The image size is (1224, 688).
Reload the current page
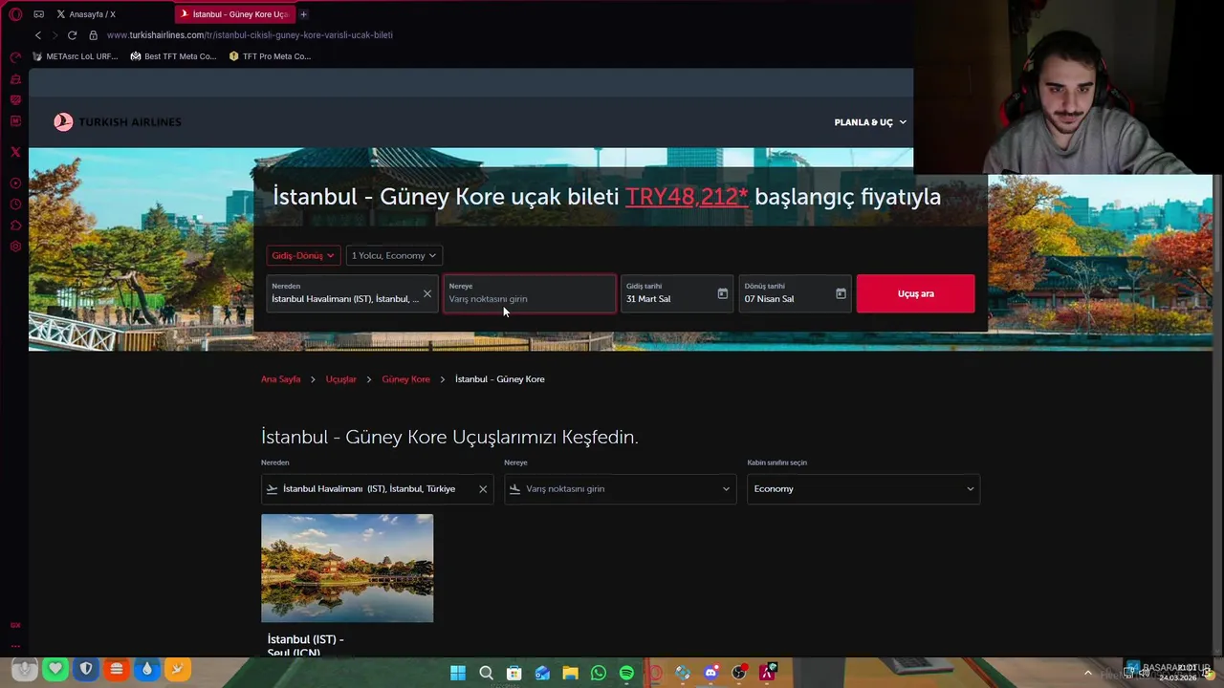tap(72, 35)
